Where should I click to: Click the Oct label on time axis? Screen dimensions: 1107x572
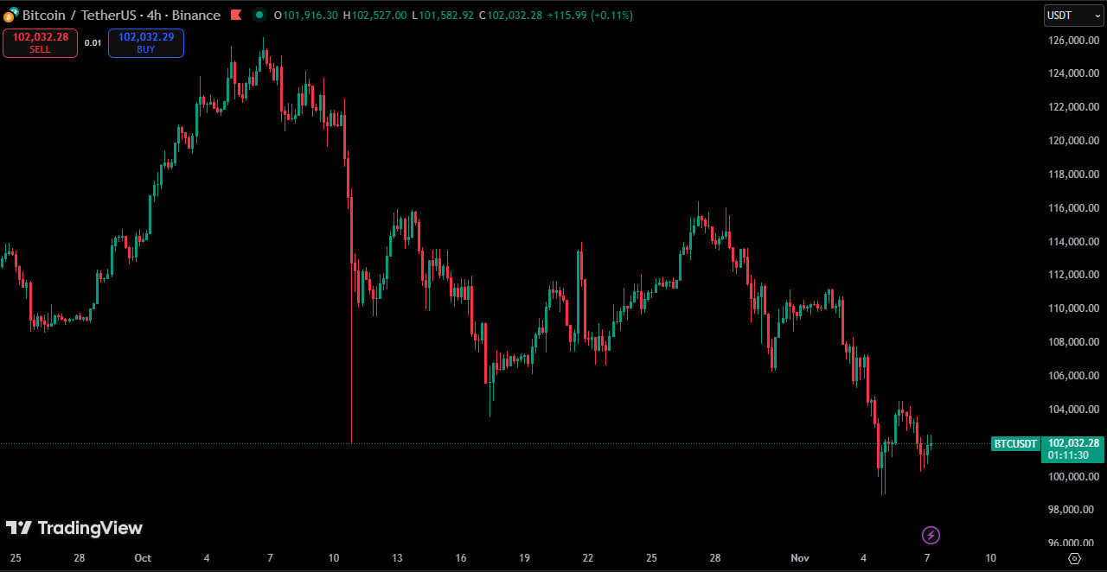point(143,558)
